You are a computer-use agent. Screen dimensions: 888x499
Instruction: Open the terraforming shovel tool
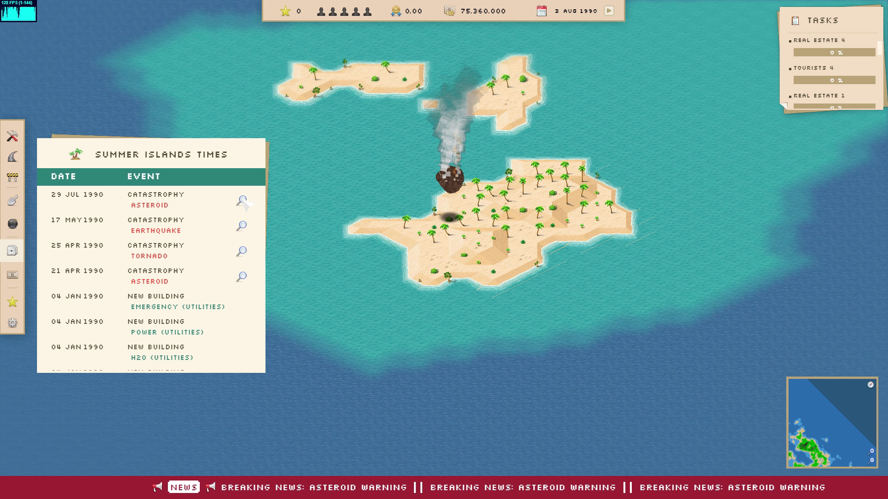[x=12, y=200]
